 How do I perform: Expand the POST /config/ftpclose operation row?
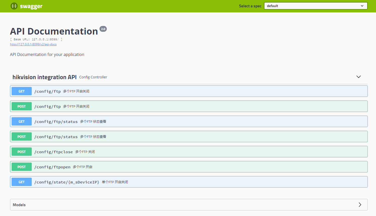click(x=176, y=151)
